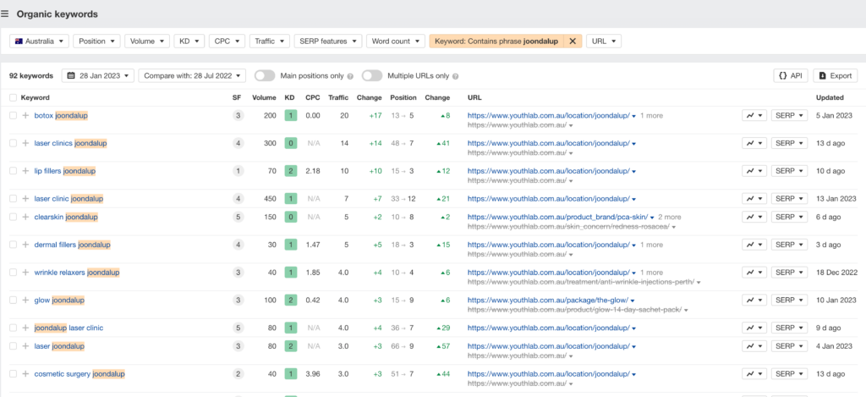Screen dimensions: 866x397
Task: Click the plus icon beside lip fillers joondalup
Action: [25, 171]
